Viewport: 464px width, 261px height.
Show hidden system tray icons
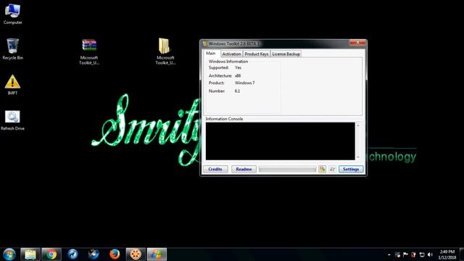coord(389,254)
